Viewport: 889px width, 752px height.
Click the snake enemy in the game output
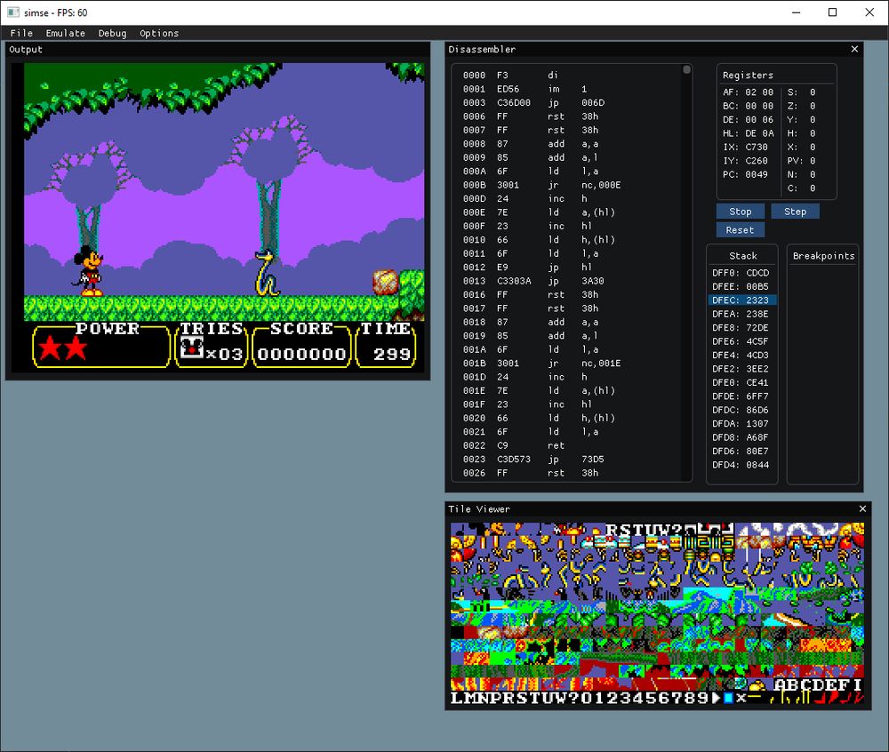click(266, 274)
